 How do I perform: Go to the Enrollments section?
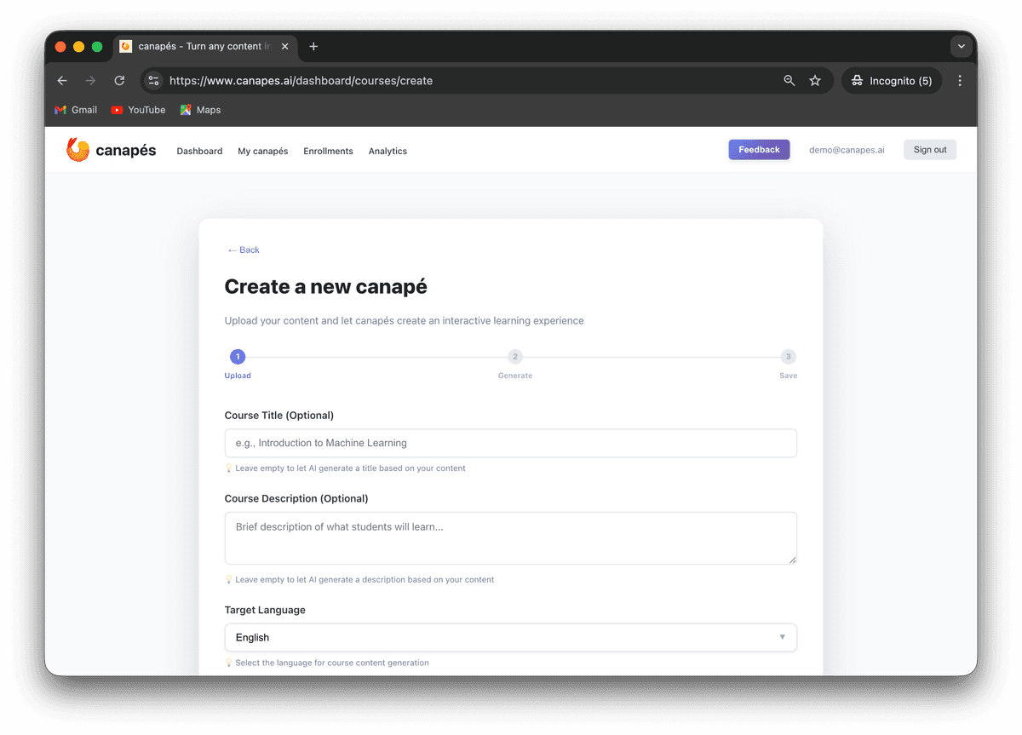[x=328, y=151]
